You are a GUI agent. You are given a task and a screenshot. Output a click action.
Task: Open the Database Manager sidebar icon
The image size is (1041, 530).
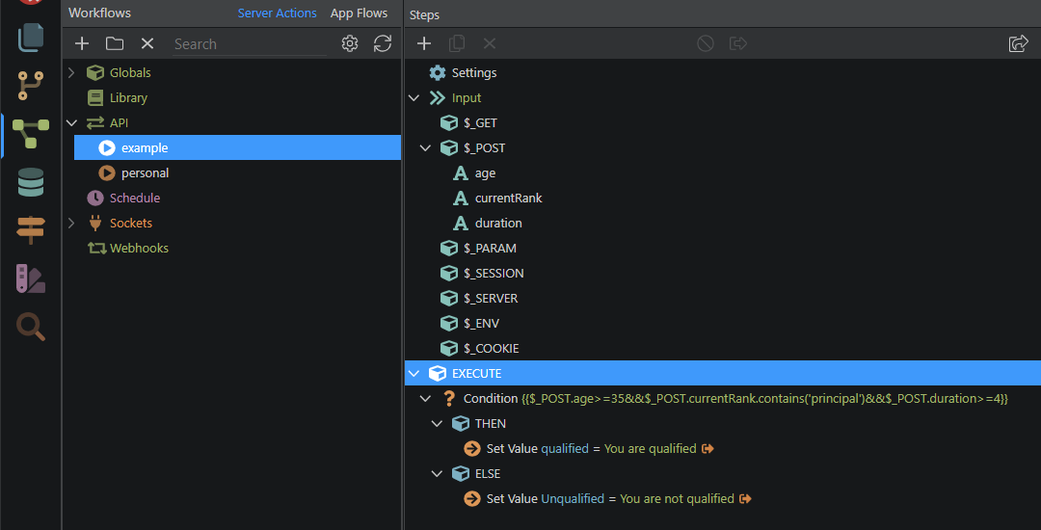click(x=31, y=182)
